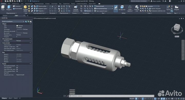
Task: Switch to the Surface (Поверхность) ribbon tab
Action: (15, 4)
